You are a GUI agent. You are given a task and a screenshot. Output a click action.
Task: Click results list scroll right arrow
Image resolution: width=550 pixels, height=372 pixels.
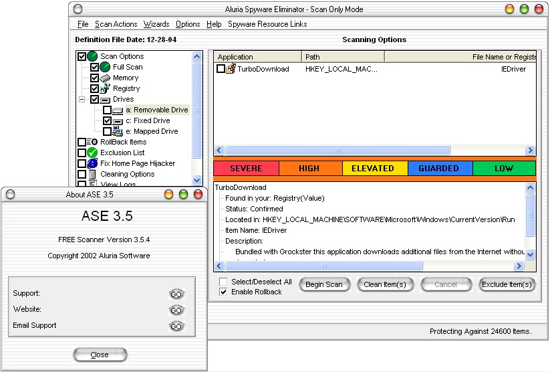(x=530, y=151)
